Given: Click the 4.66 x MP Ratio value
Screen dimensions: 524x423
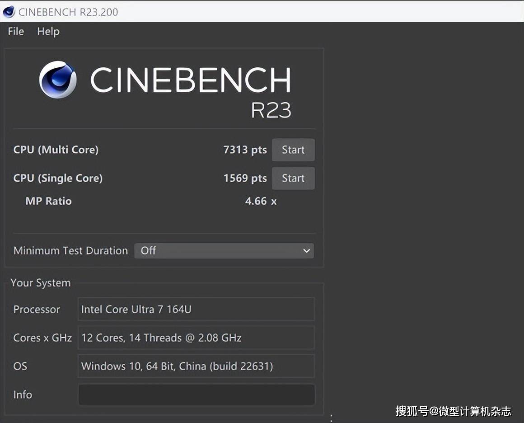Looking at the screenshot, I should [261, 201].
